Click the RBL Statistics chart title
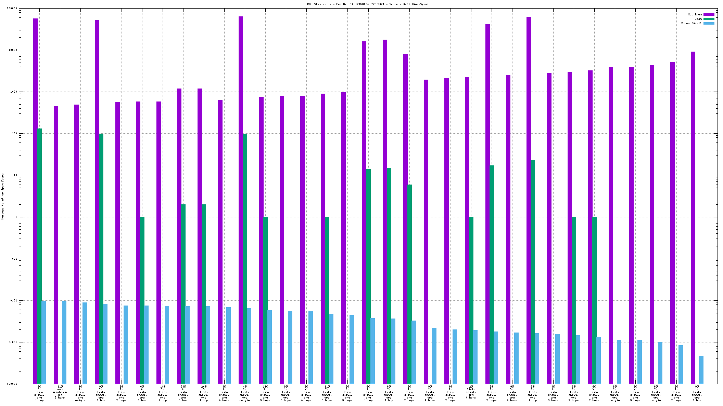This screenshot has width=723, height=406. 368,4
